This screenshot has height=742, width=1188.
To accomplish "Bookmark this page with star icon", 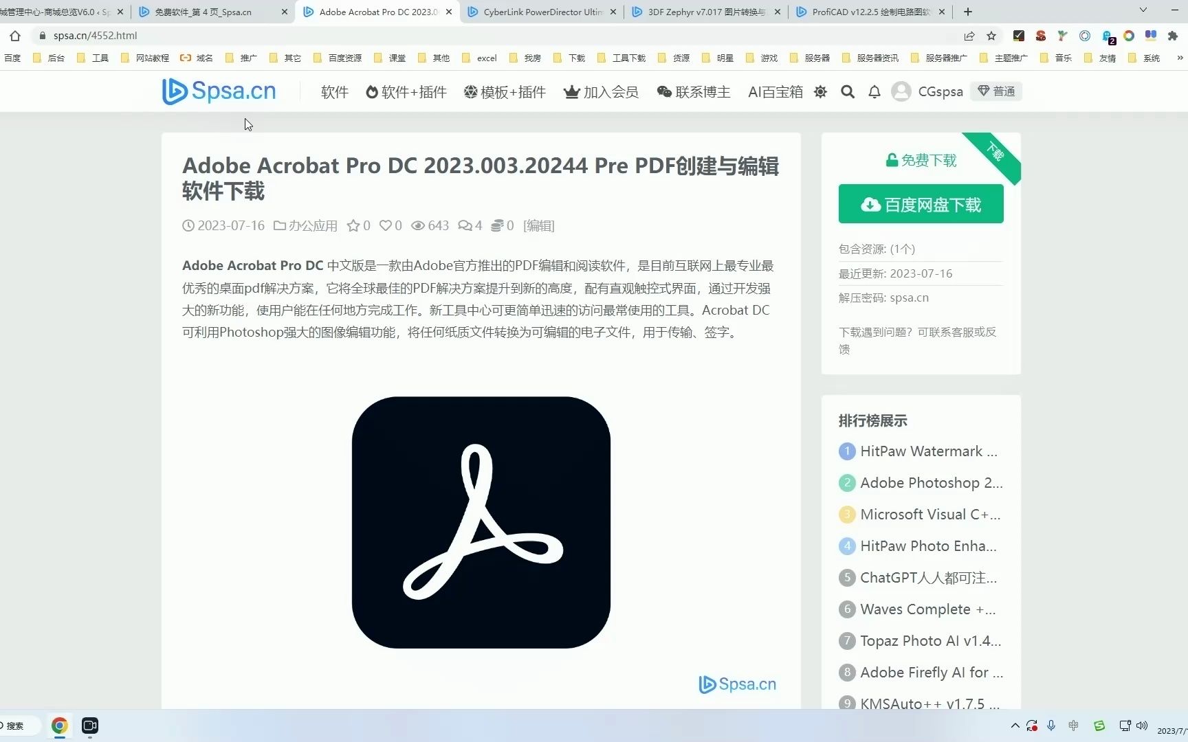I will pos(991,36).
